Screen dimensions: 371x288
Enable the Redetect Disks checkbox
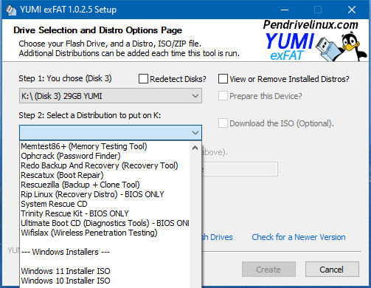143,79
